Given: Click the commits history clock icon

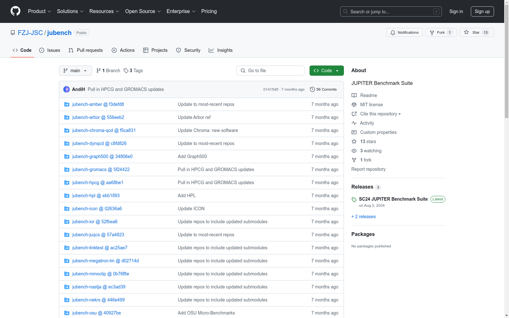Looking at the screenshot, I should click(x=312, y=89).
